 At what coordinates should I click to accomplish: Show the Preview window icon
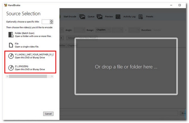pos(100,16)
